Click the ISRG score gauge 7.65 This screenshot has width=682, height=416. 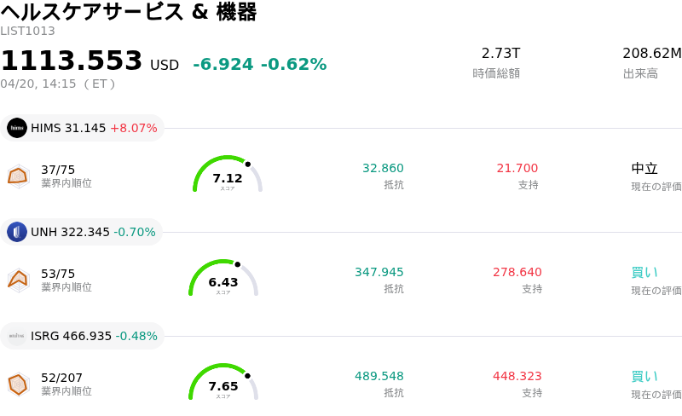coord(223,384)
